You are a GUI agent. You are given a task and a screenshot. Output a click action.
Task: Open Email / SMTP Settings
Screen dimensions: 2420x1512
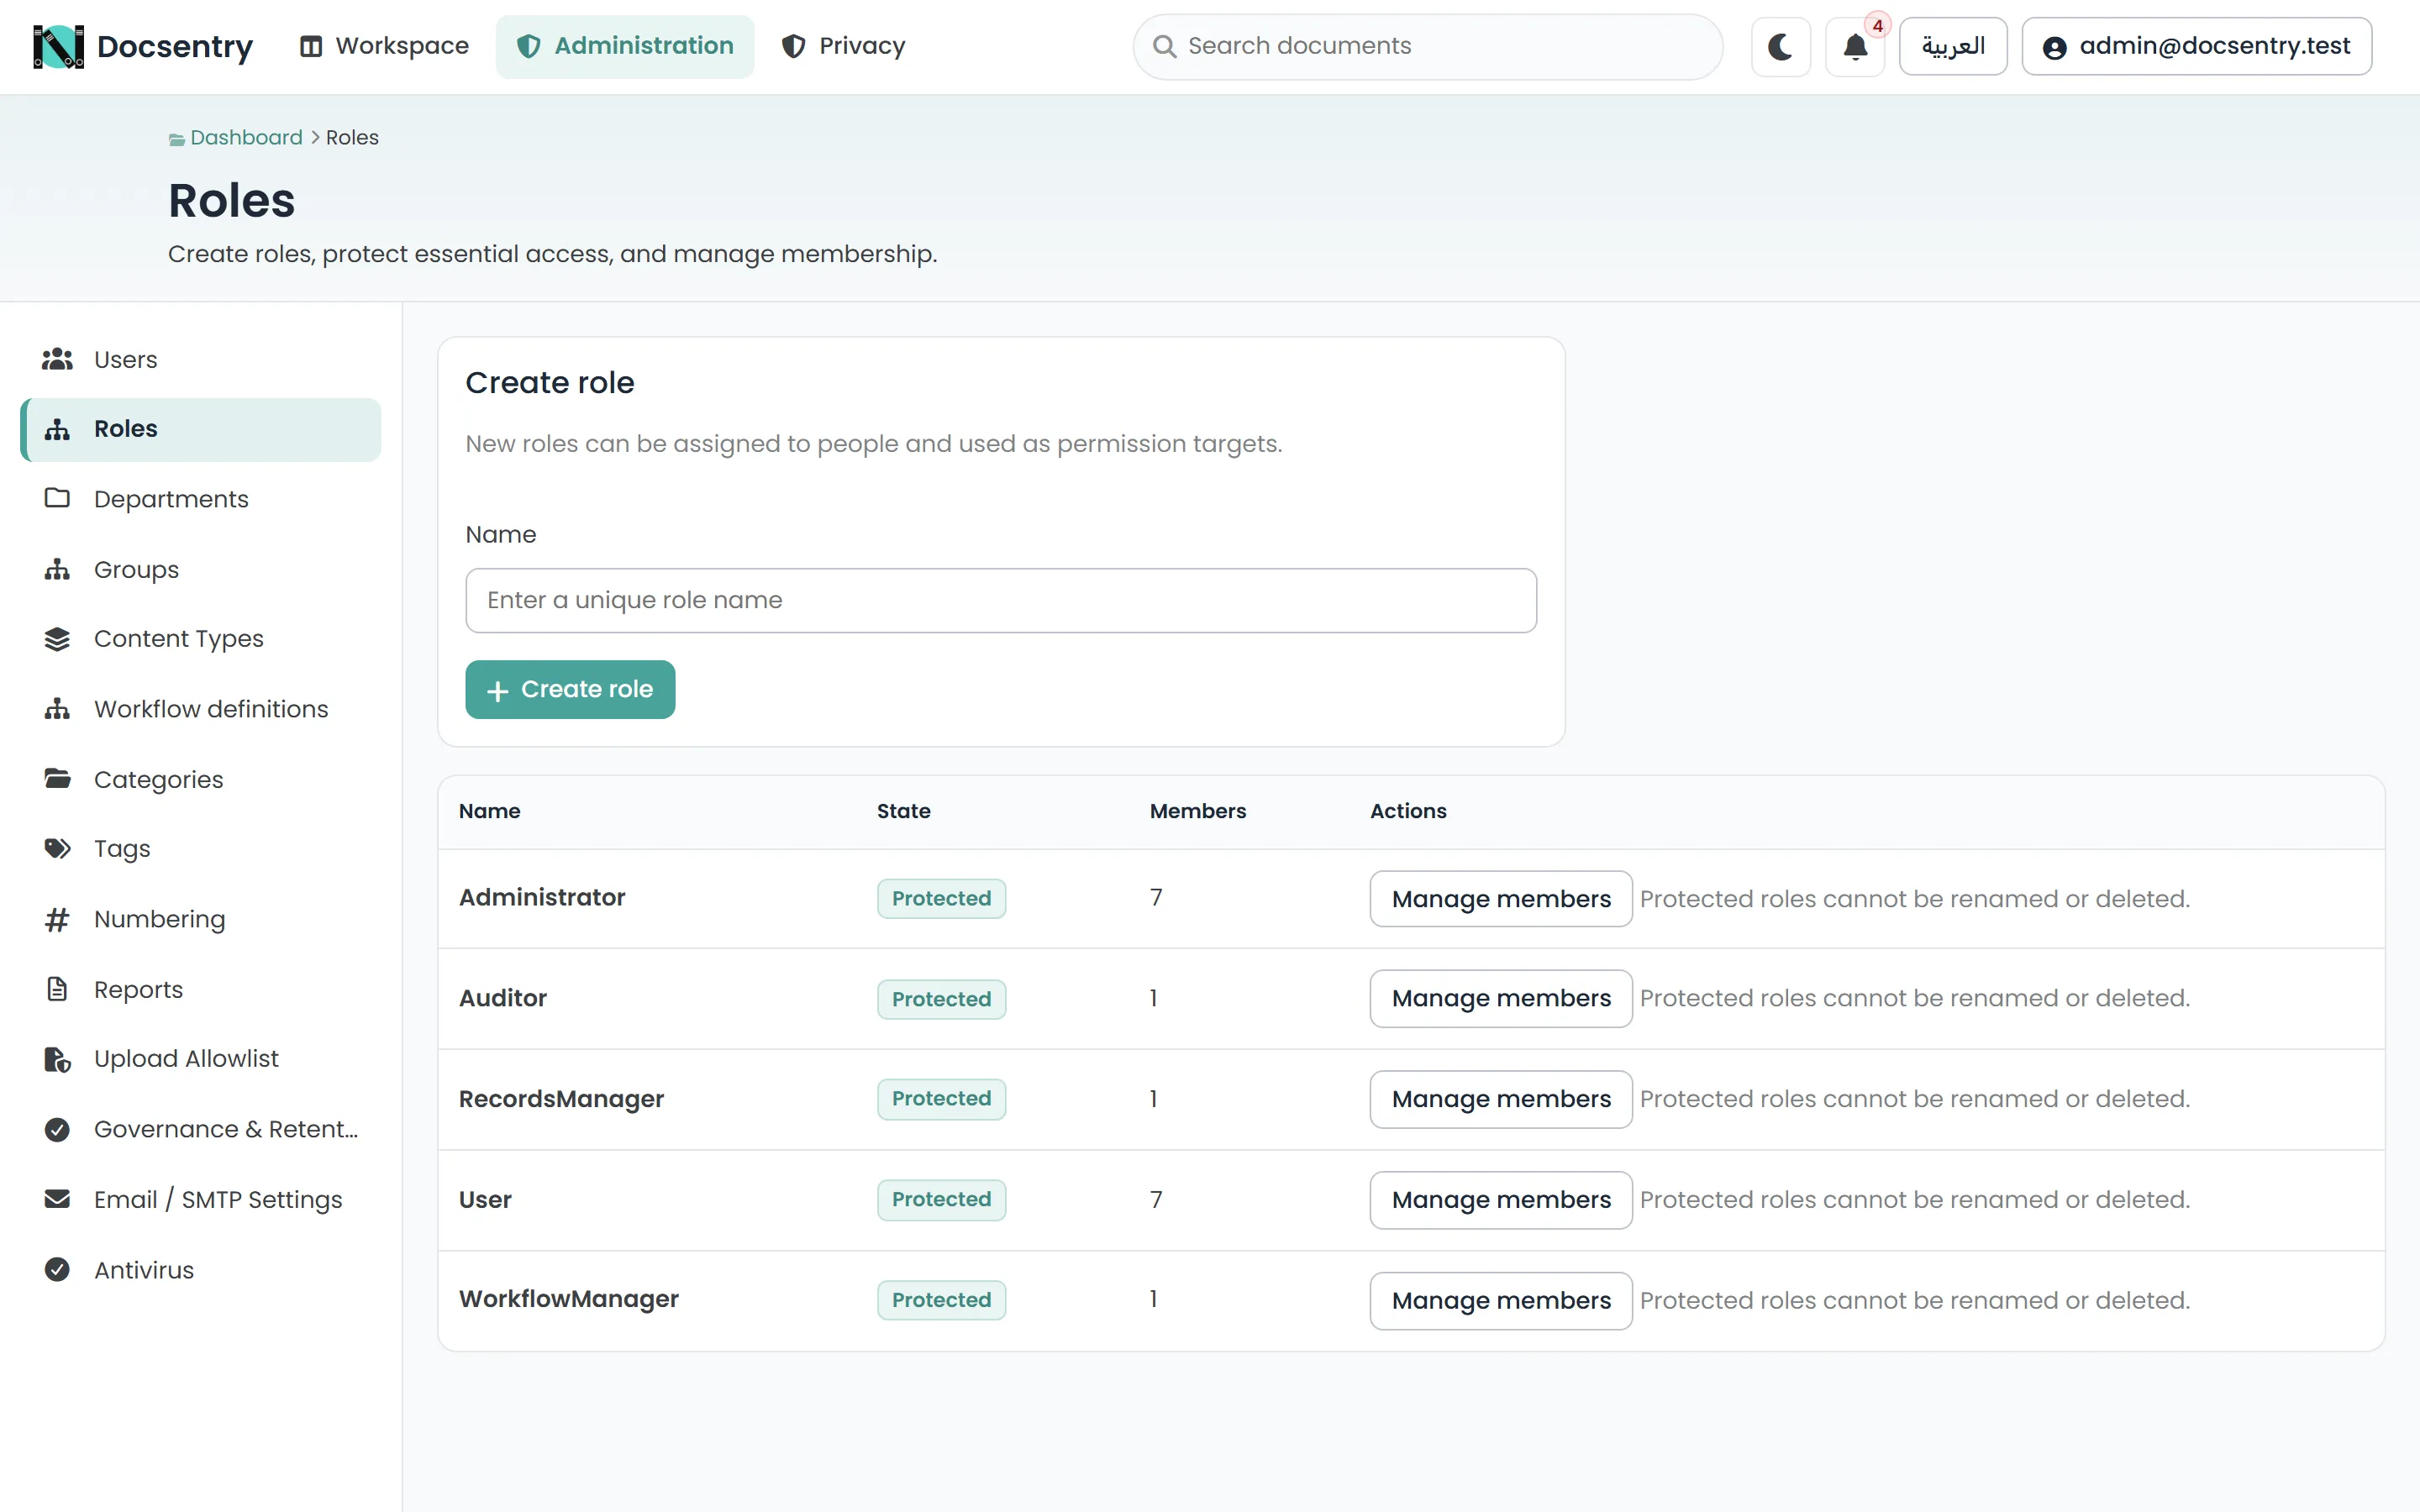click(x=201, y=1199)
